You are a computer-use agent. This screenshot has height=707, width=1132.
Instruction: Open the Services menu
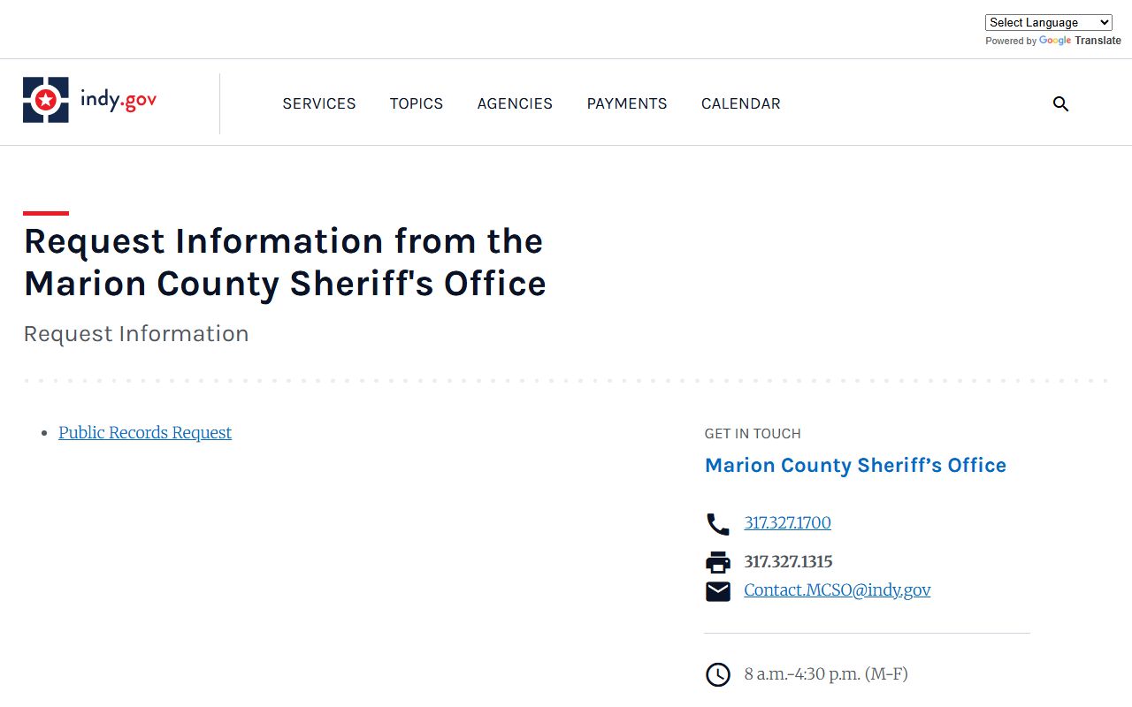pos(319,103)
